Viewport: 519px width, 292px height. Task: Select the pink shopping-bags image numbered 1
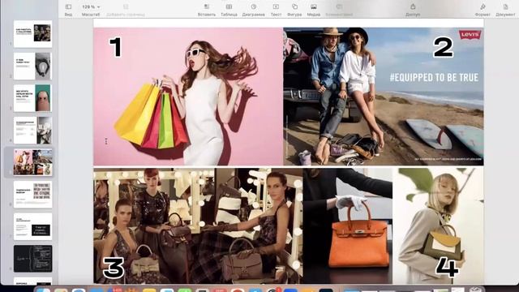188,97
